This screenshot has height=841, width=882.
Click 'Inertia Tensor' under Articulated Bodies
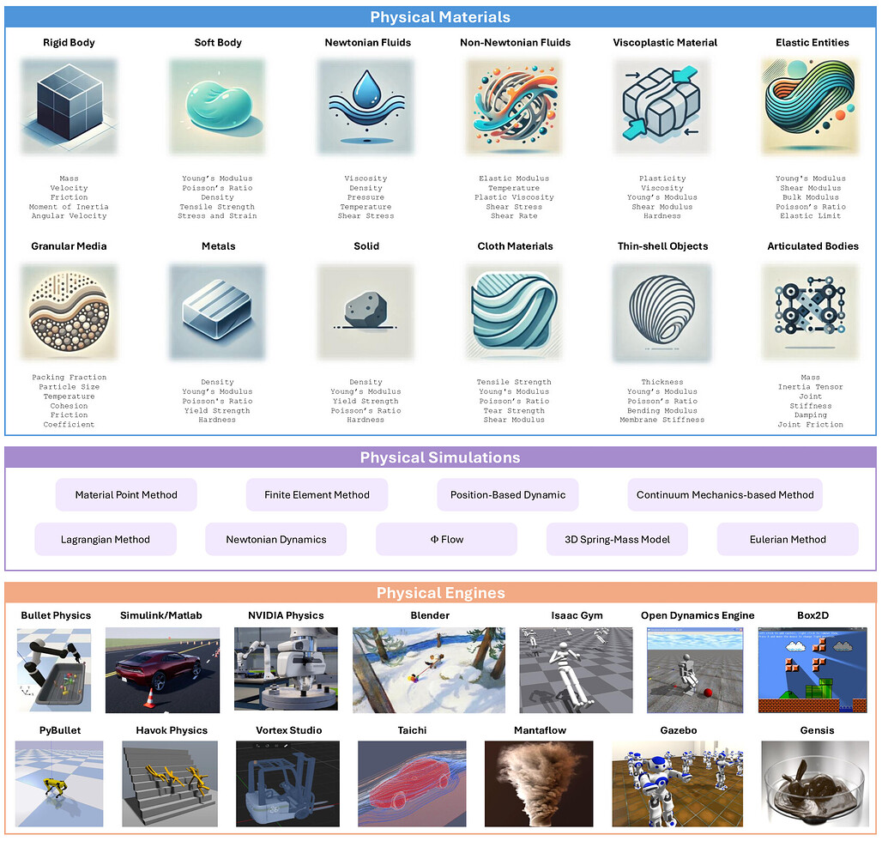point(811,387)
